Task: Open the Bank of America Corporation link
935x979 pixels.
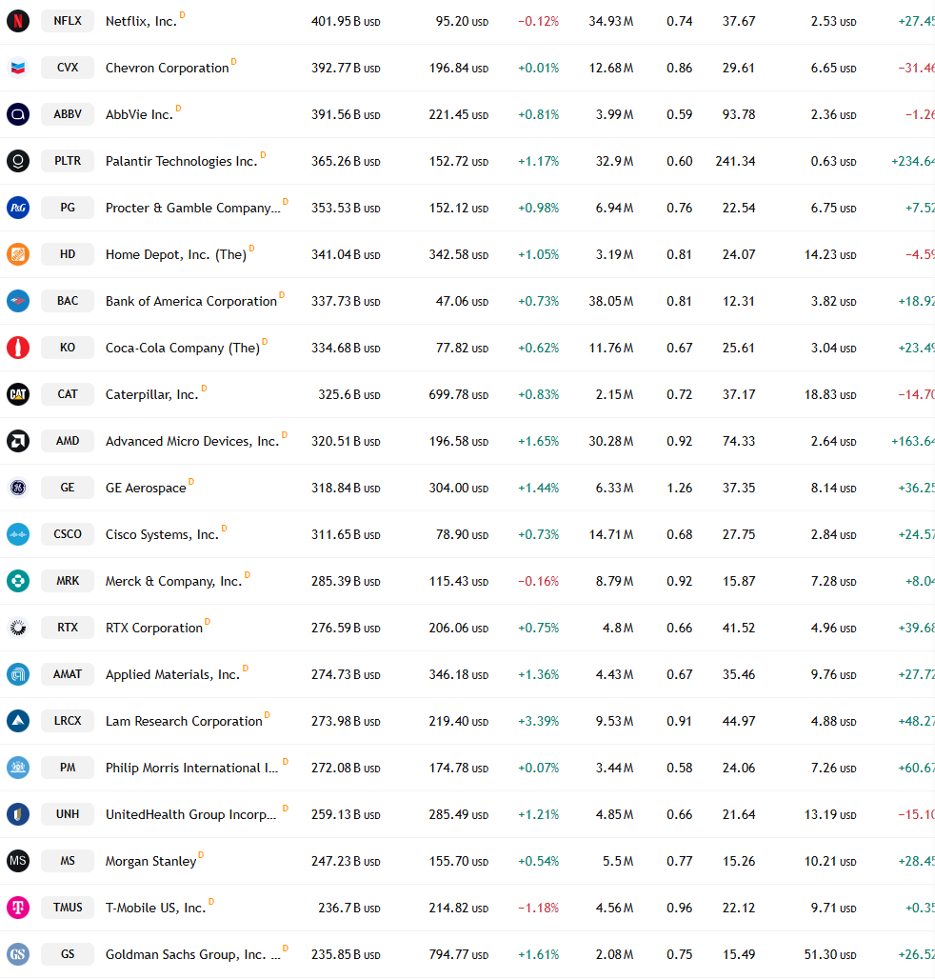Action: point(191,301)
